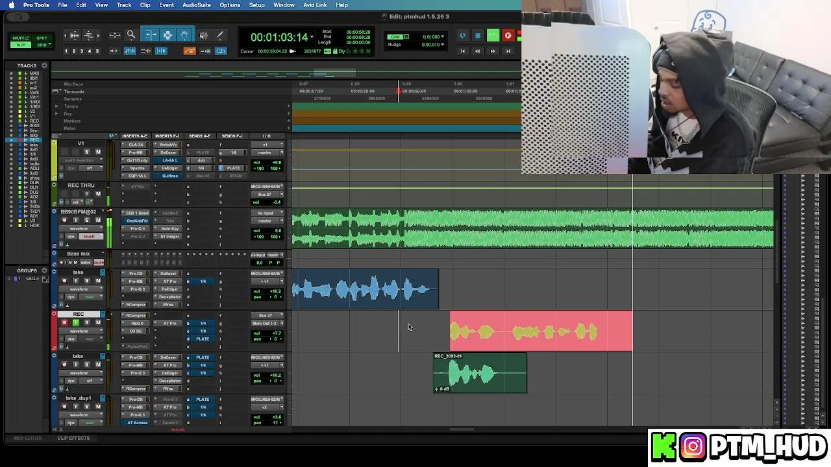Click red playhead marker in timeline ruler

tap(399, 91)
